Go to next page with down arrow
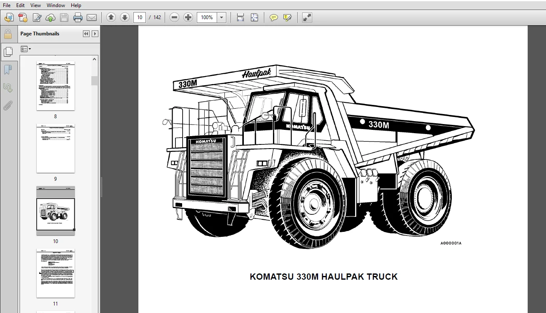 [125, 17]
